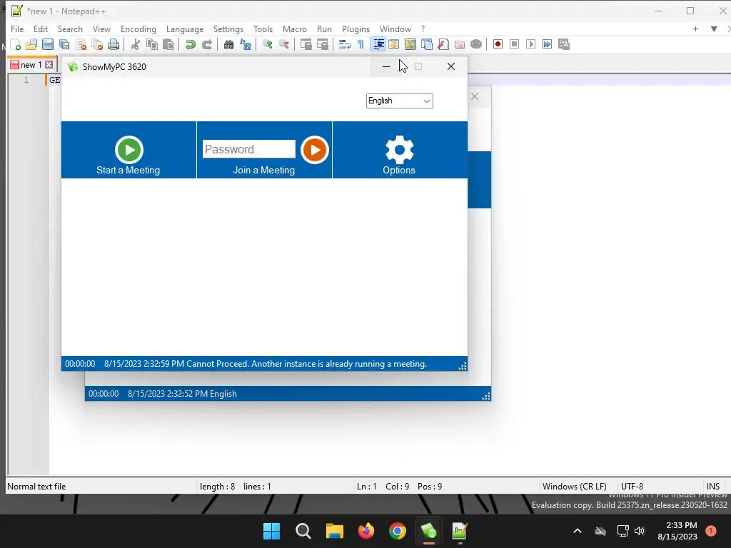The width and height of the screenshot is (731, 548).
Task: Toggle synchronized horizontal scrolling
Action: 322,45
